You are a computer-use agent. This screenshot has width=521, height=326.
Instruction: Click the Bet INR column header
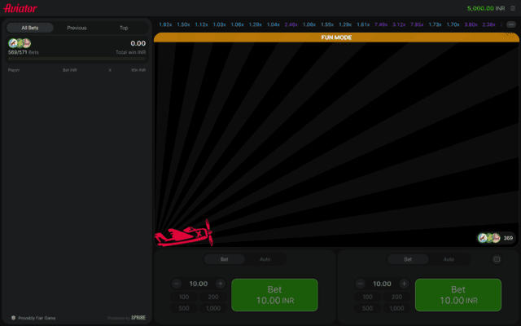(x=70, y=70)
